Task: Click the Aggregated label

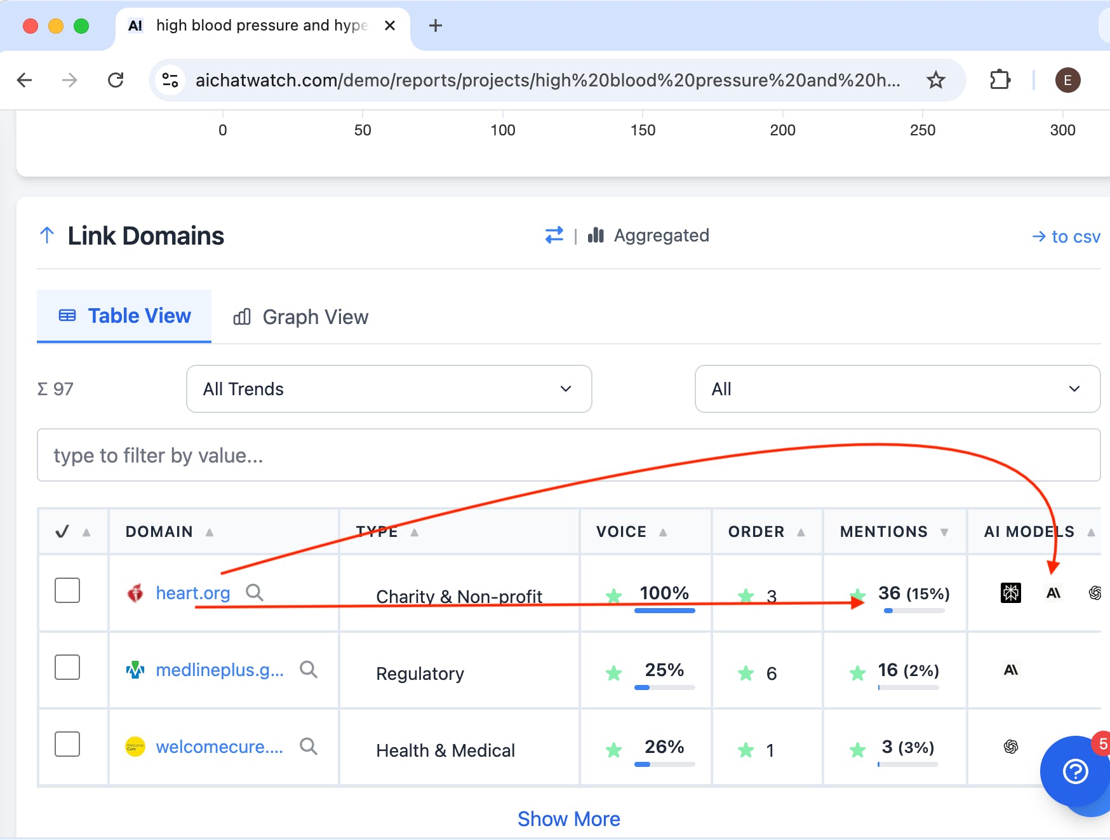Action: tap(661, 236)
